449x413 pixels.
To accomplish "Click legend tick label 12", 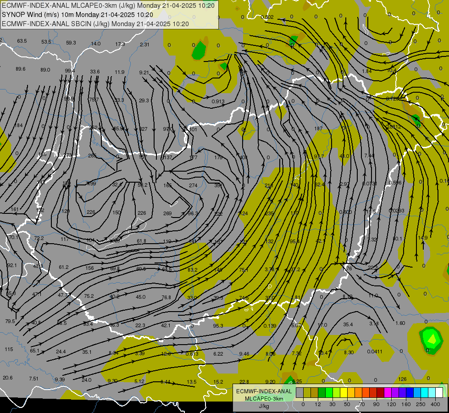I will click(x=318, y=404).
